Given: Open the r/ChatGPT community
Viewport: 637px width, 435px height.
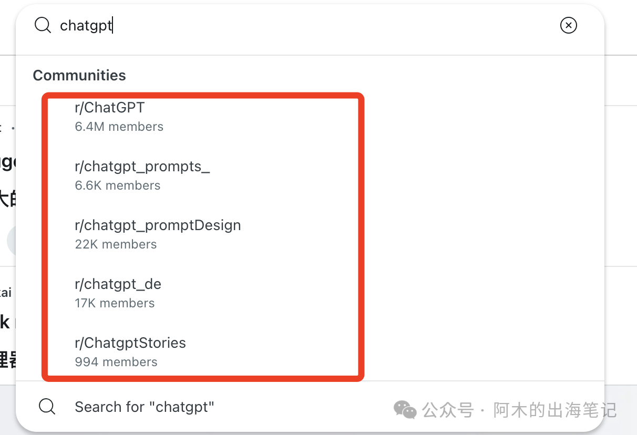Looking at the screenshot, I should pos(110,108).
